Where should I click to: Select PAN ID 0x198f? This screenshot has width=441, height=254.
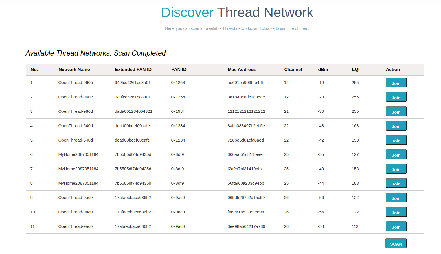(x=177, y=111)
